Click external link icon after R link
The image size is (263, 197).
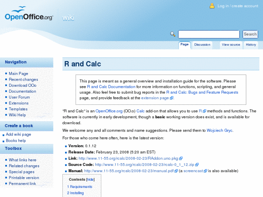coord(204,111)
